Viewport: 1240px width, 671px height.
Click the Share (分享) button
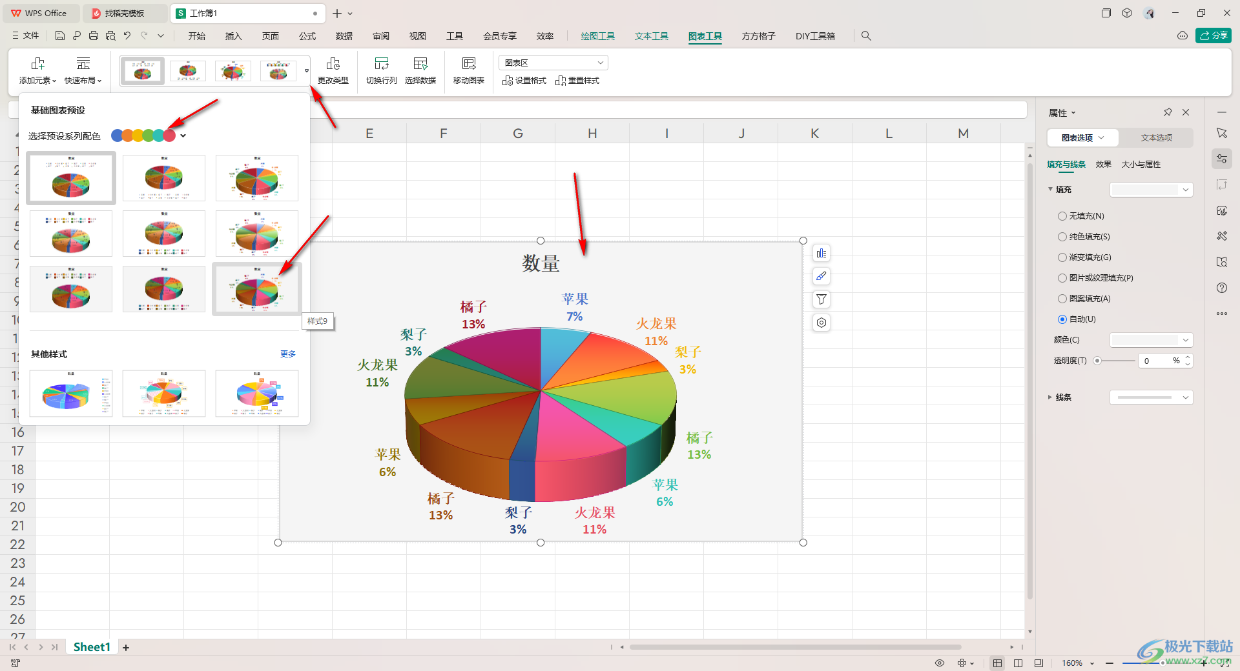pos(1214,35)
